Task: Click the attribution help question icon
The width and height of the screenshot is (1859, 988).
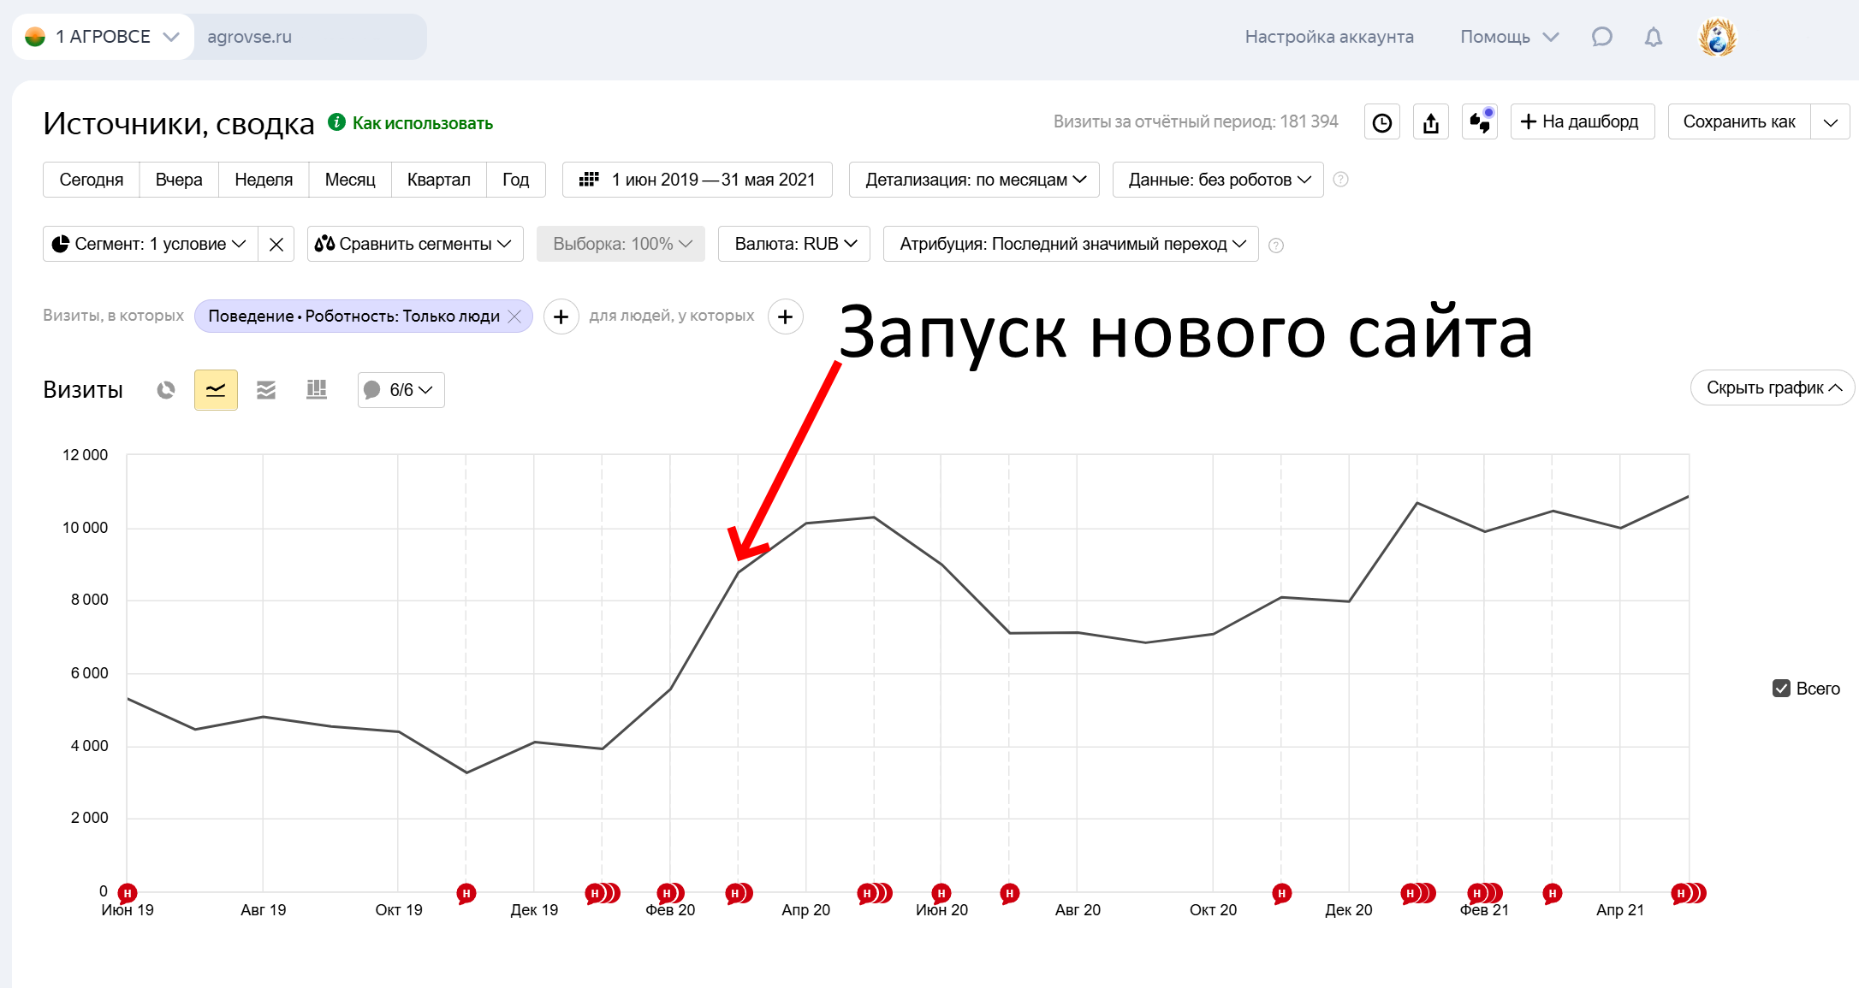Action: pyautogui.click(x=1275, y=246)
